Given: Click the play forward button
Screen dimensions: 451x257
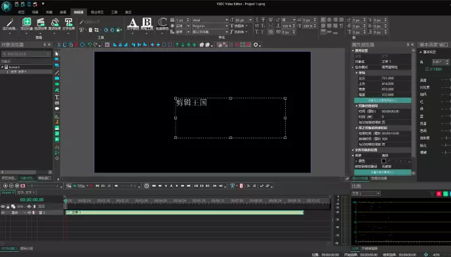Looking at the screenshot, I should pos(177,186).
